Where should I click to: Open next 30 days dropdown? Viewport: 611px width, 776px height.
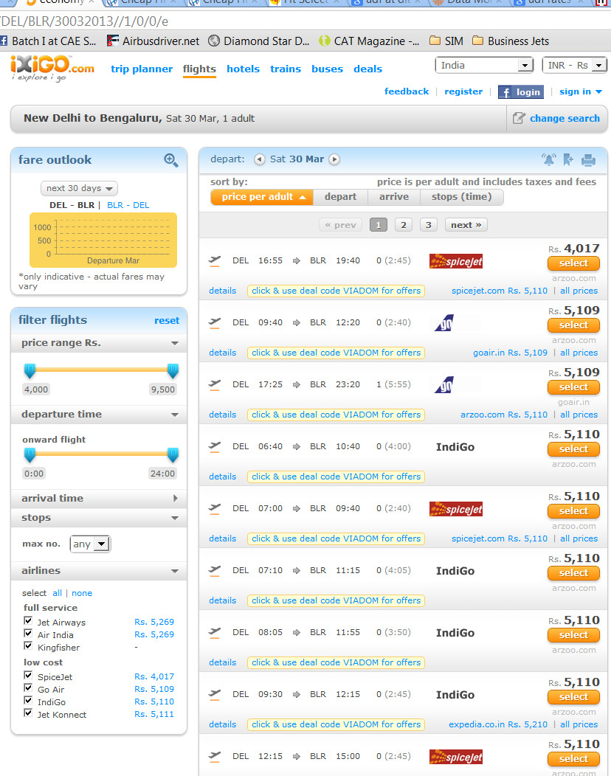79,188
